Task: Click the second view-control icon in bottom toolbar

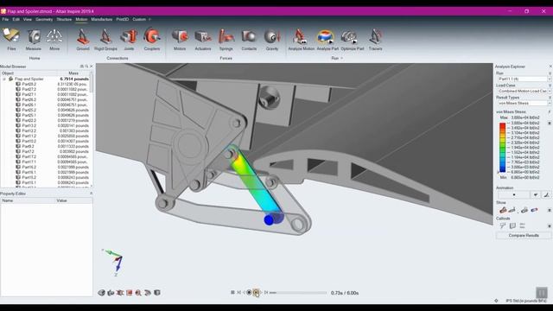Action: pos(111,293)
